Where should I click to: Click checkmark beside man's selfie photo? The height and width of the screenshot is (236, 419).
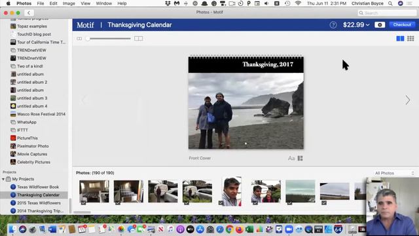click(x=221, y=203)
